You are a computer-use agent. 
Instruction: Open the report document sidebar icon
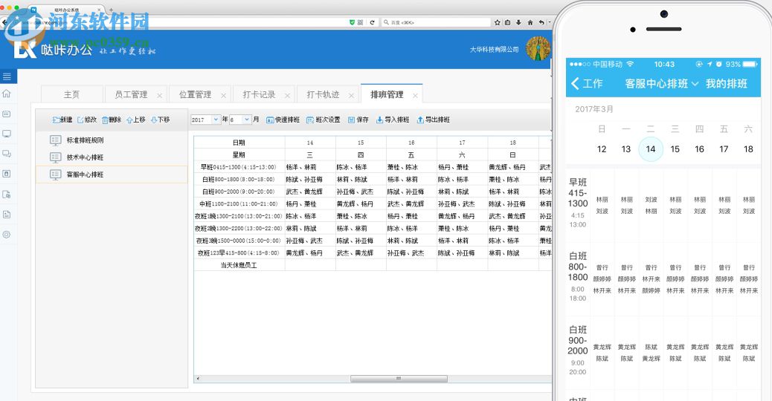(7, 215)
